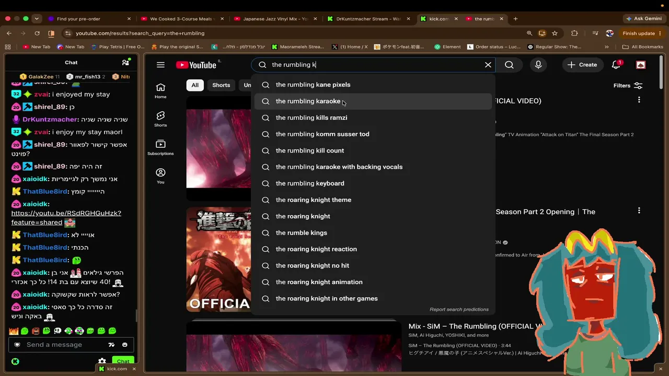Click 'Report search predictions' link
The image size is (669, 376).
click(x=459, y=310)
